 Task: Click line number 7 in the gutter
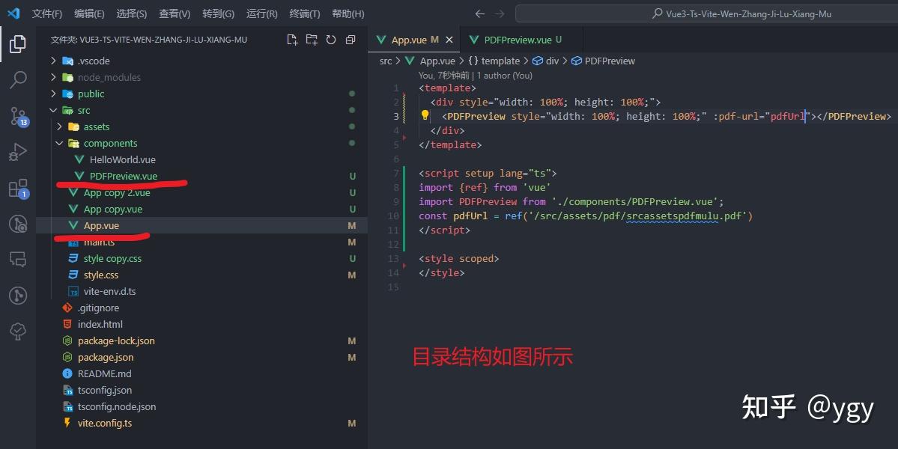point(395,173)
